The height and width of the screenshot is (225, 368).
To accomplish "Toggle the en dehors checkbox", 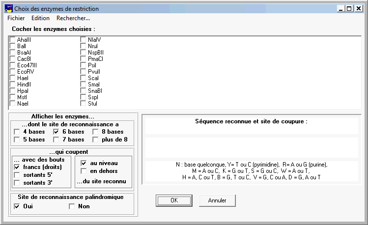I will [x=84, y=171].
